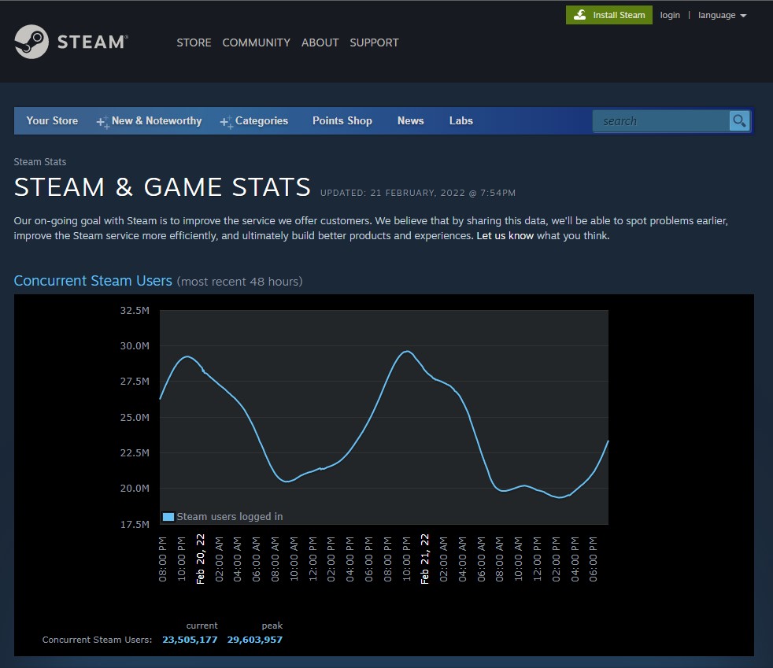This screenshot has height=668, width=773.
Task: Open the Points Shop tab
Action: click(342, 120)
